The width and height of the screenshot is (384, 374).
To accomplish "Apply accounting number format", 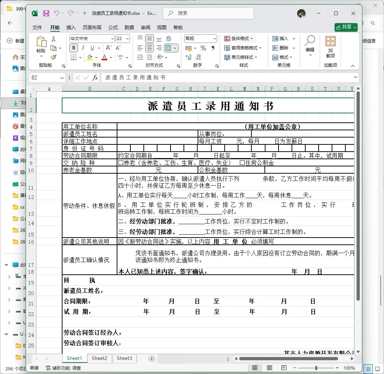I will pos(189,48).
